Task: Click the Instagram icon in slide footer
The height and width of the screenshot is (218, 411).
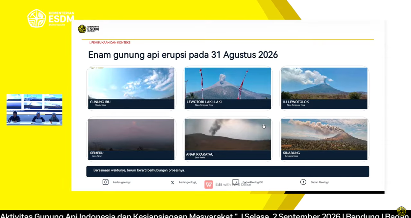Action: click(x=106, y=182)
